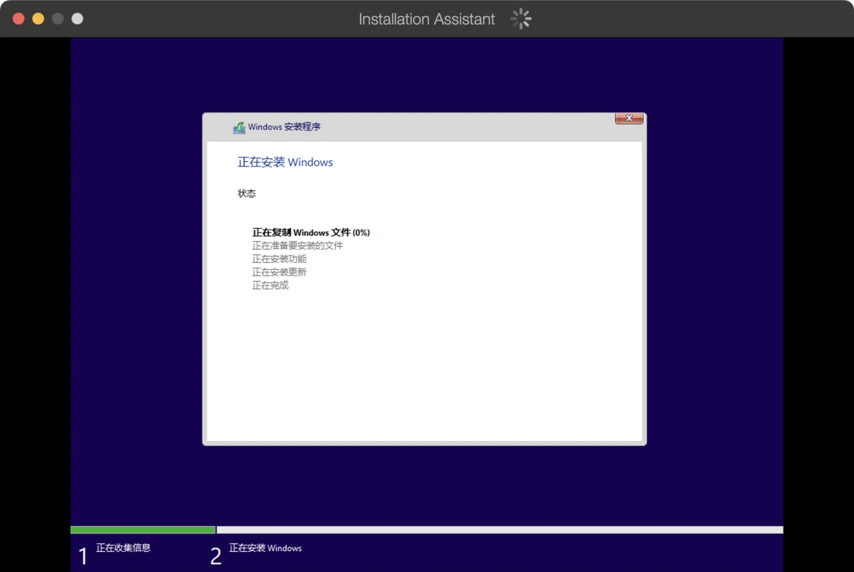The width and height of the screenshot is (854, 572).
Task: Click the large step number 2
Action: click(x=216, y=556)
